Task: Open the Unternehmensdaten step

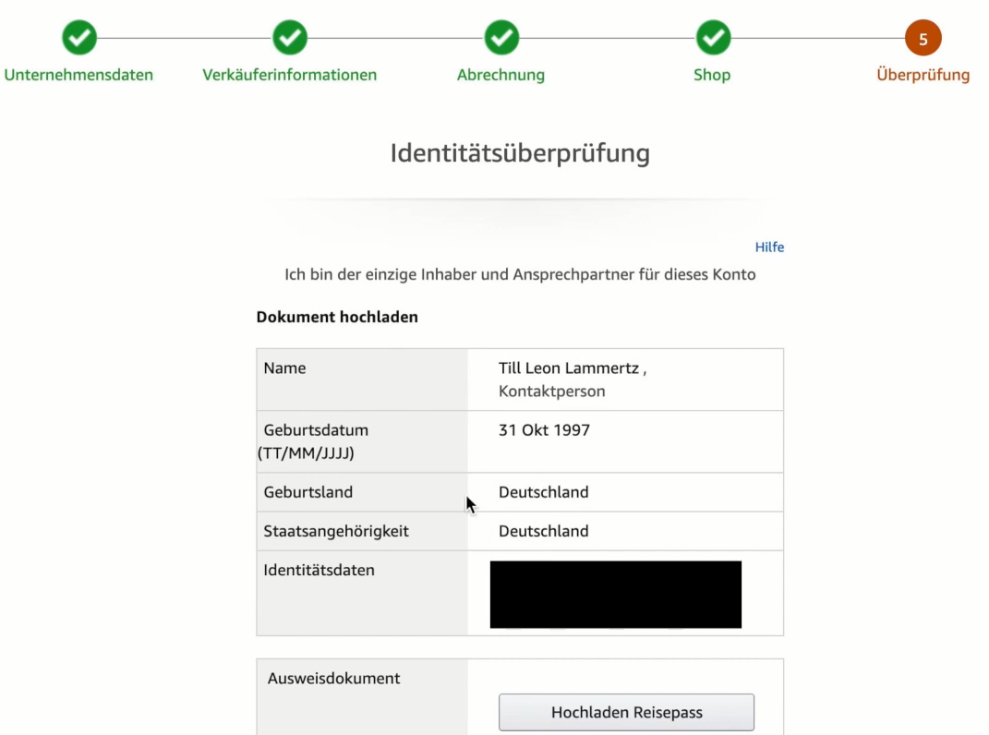Action: pos(78,74)
